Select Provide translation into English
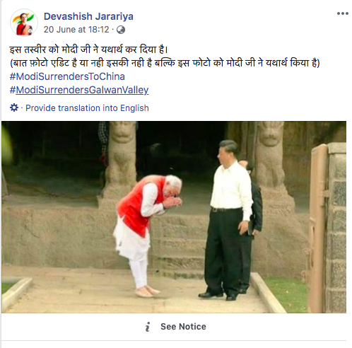Image resolution: width=352 pixels, height=348 pixels. click(x=87, y=108)
